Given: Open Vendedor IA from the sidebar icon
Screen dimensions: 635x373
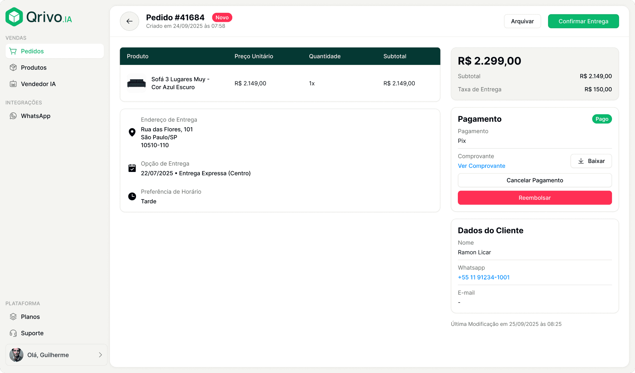Looking at the screenshot, I should click(x=14, y=84).
